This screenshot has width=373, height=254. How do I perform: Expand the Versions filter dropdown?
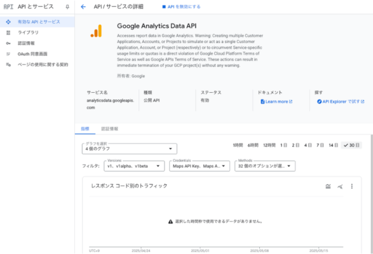pos(134,166)
